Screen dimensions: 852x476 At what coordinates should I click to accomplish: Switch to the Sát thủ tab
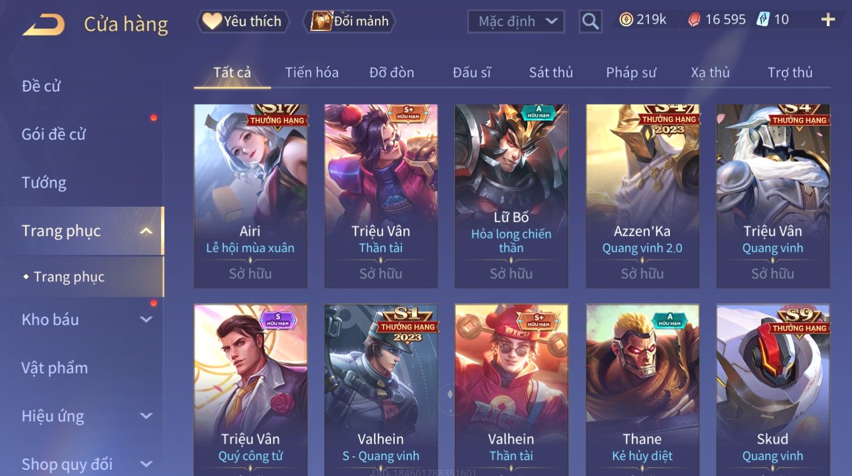point(551,72)
